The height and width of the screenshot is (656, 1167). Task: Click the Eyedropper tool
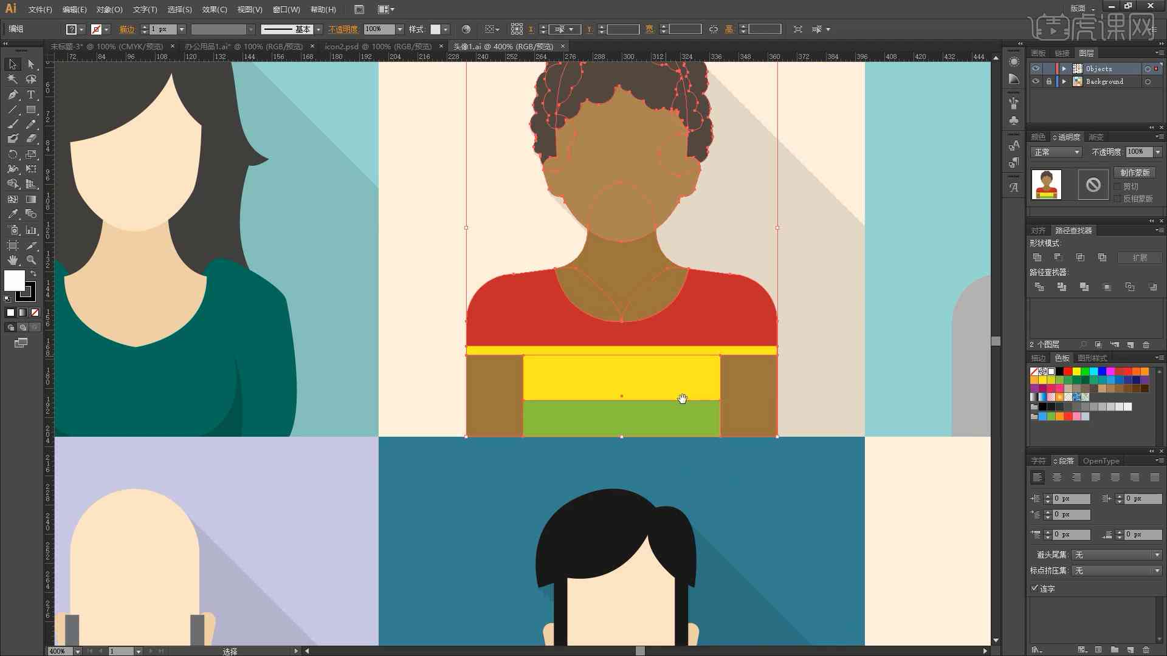[x=11, y=212]
